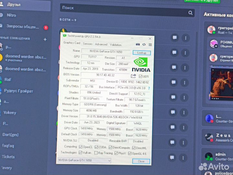This screenshot has height=175, width=233.
Task: Switch to the Graphics Card tab
Action: (72, 43)
